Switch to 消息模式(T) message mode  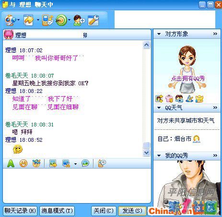tap(57, 211)
